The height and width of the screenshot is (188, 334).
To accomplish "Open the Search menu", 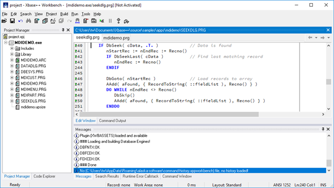I will 26,14.
